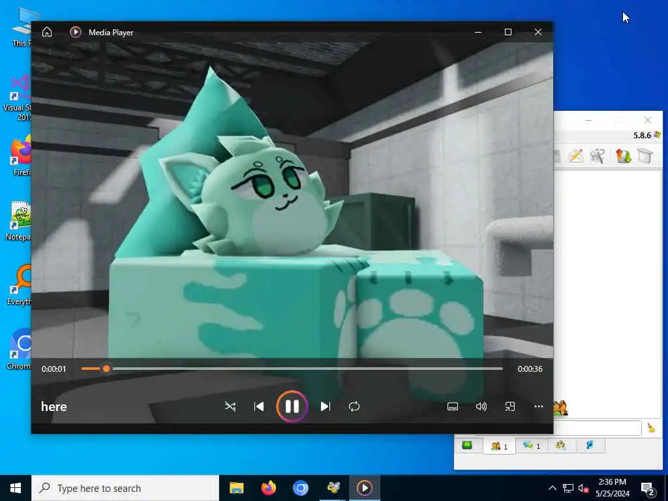Select the Chrome desktop shortcut
Viewport: 668px width, 501px height.
pos(19,349)
